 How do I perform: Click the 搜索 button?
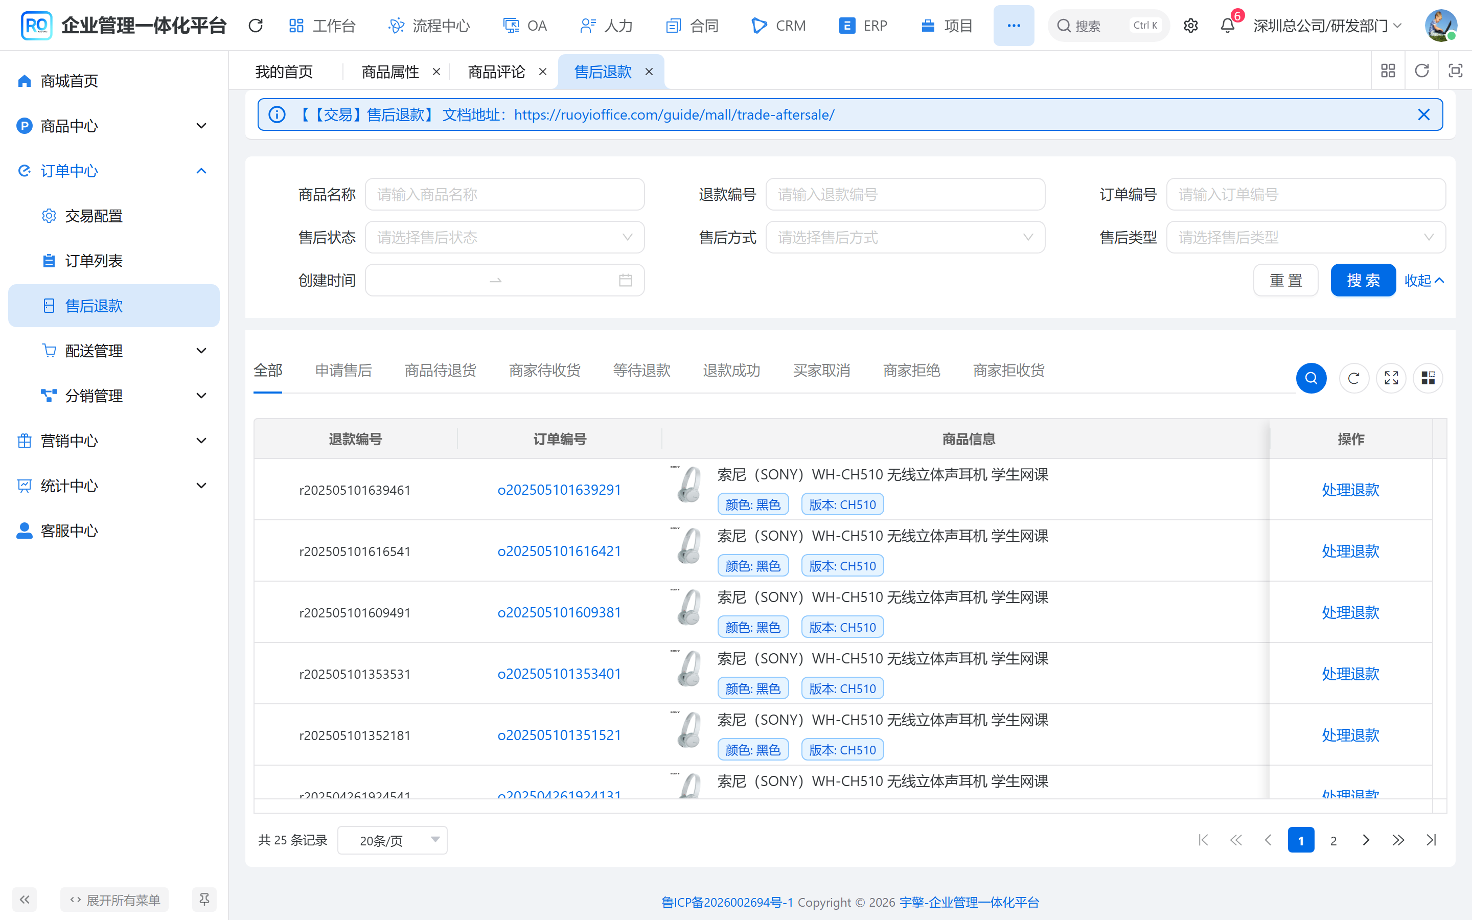click(1363, 281)
